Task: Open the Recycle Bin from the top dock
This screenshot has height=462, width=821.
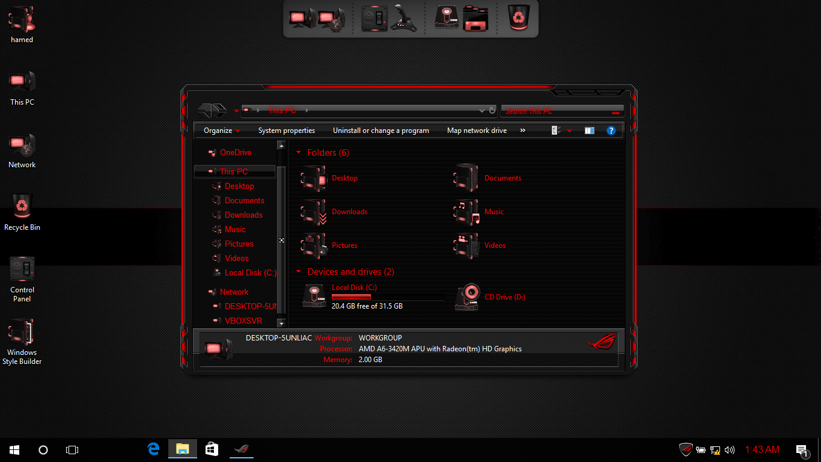Action: click(x=517, y=19)
